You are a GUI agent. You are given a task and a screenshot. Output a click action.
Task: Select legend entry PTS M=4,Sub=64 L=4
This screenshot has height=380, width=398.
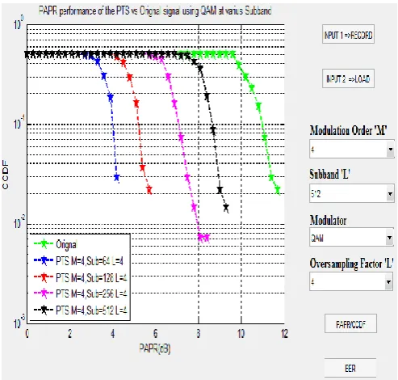click(x=78, y=261)
